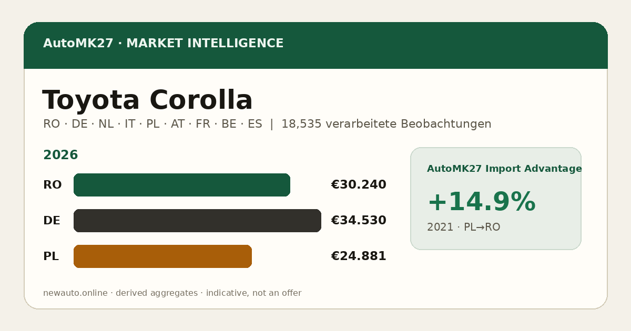Click the AutoMK27 Market Intelligence header text

pos(163,44)
